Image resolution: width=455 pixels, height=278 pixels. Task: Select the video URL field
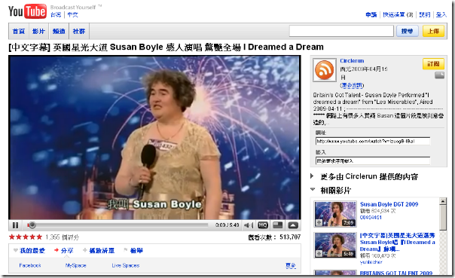tap(373, 142)
